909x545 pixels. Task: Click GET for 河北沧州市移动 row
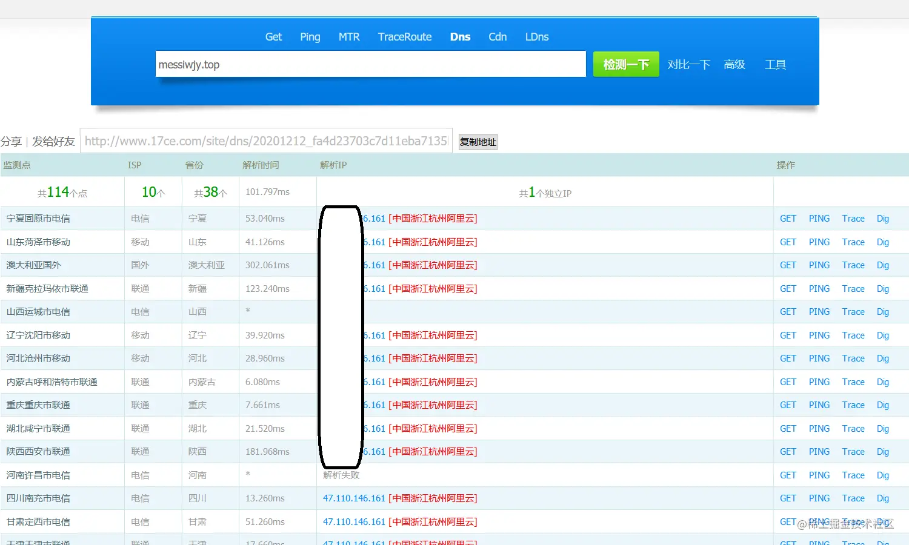pos(788,358)
